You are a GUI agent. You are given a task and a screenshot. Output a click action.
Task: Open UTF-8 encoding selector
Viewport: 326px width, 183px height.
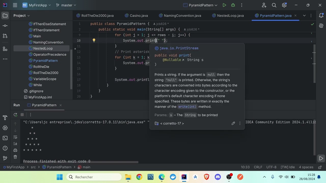coord(271,167)
